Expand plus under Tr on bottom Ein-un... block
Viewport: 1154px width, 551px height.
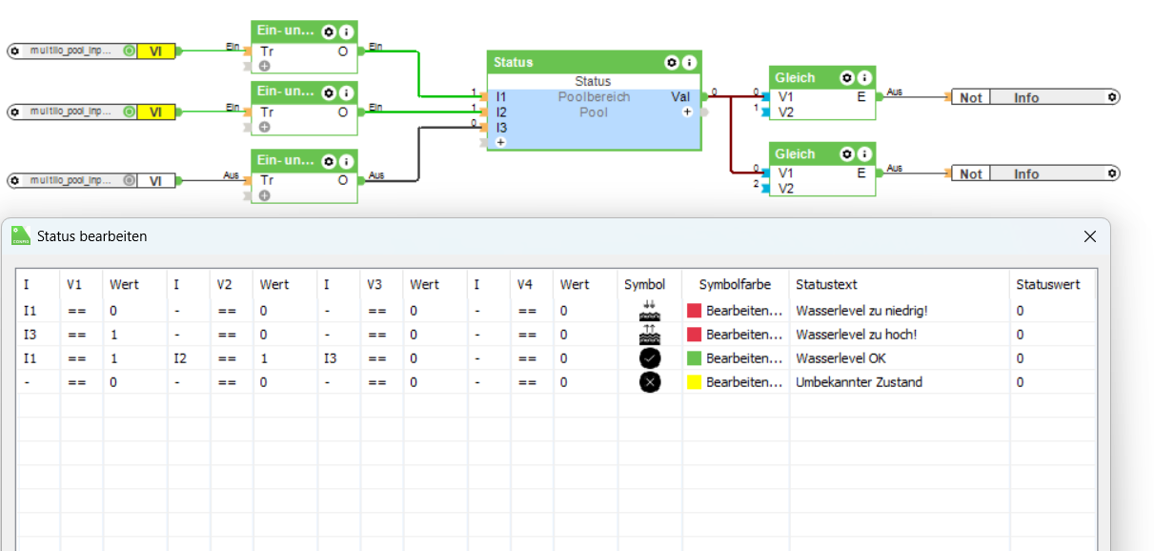click(264, 195)
